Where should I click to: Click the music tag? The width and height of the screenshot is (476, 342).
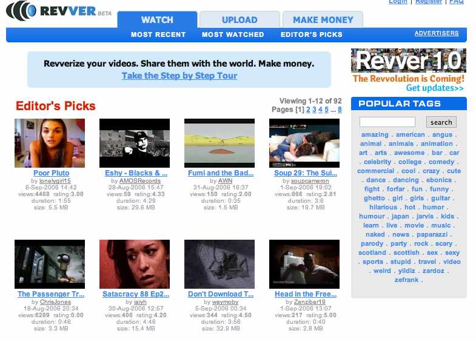click(441, 225)
